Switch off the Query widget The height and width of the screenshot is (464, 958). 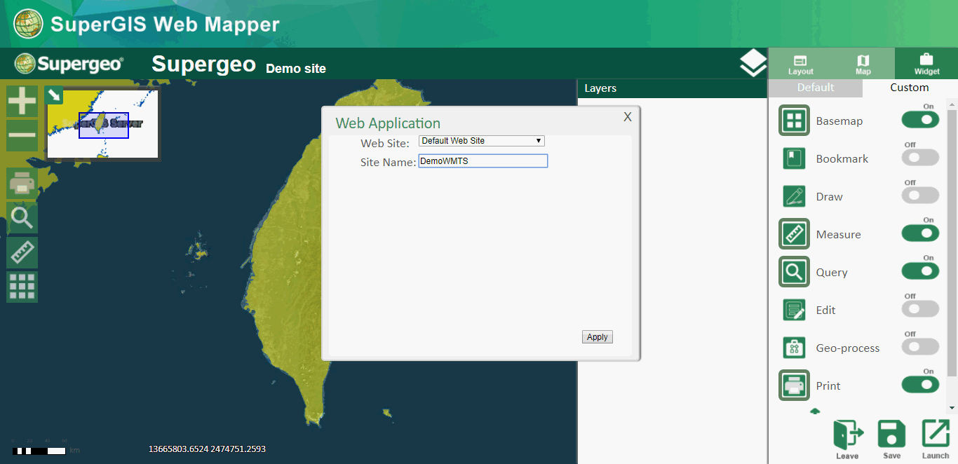click(920, 271)
